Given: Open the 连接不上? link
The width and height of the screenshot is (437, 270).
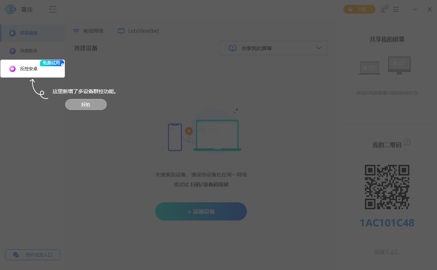Looking at the screenshot, I should (x=386, y=251).
